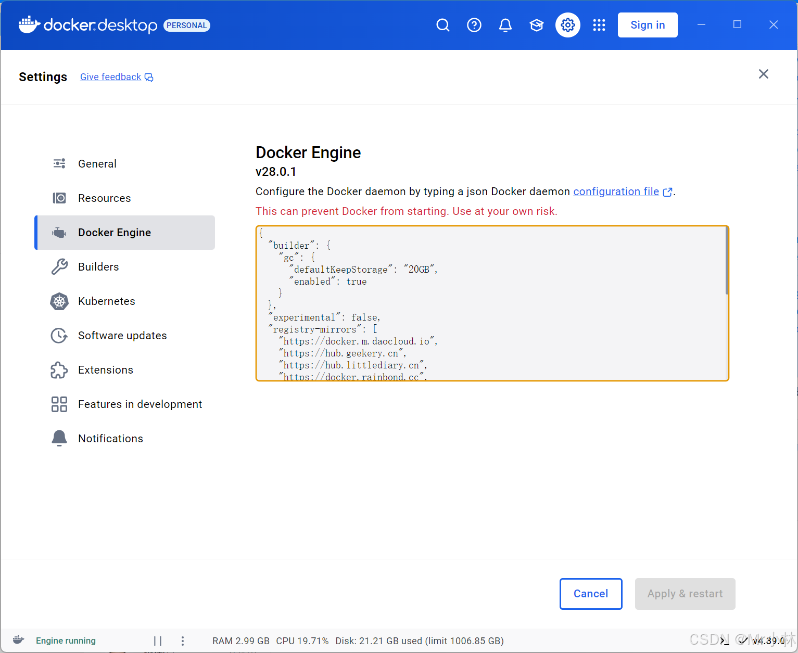This screenshot has width=798, height=653.
Task: Select the Builders wrench icon in sidebar
Action: click(59, 266)
